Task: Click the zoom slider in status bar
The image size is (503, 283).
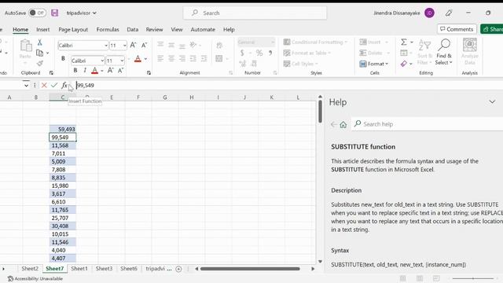Action: [473, 278]
